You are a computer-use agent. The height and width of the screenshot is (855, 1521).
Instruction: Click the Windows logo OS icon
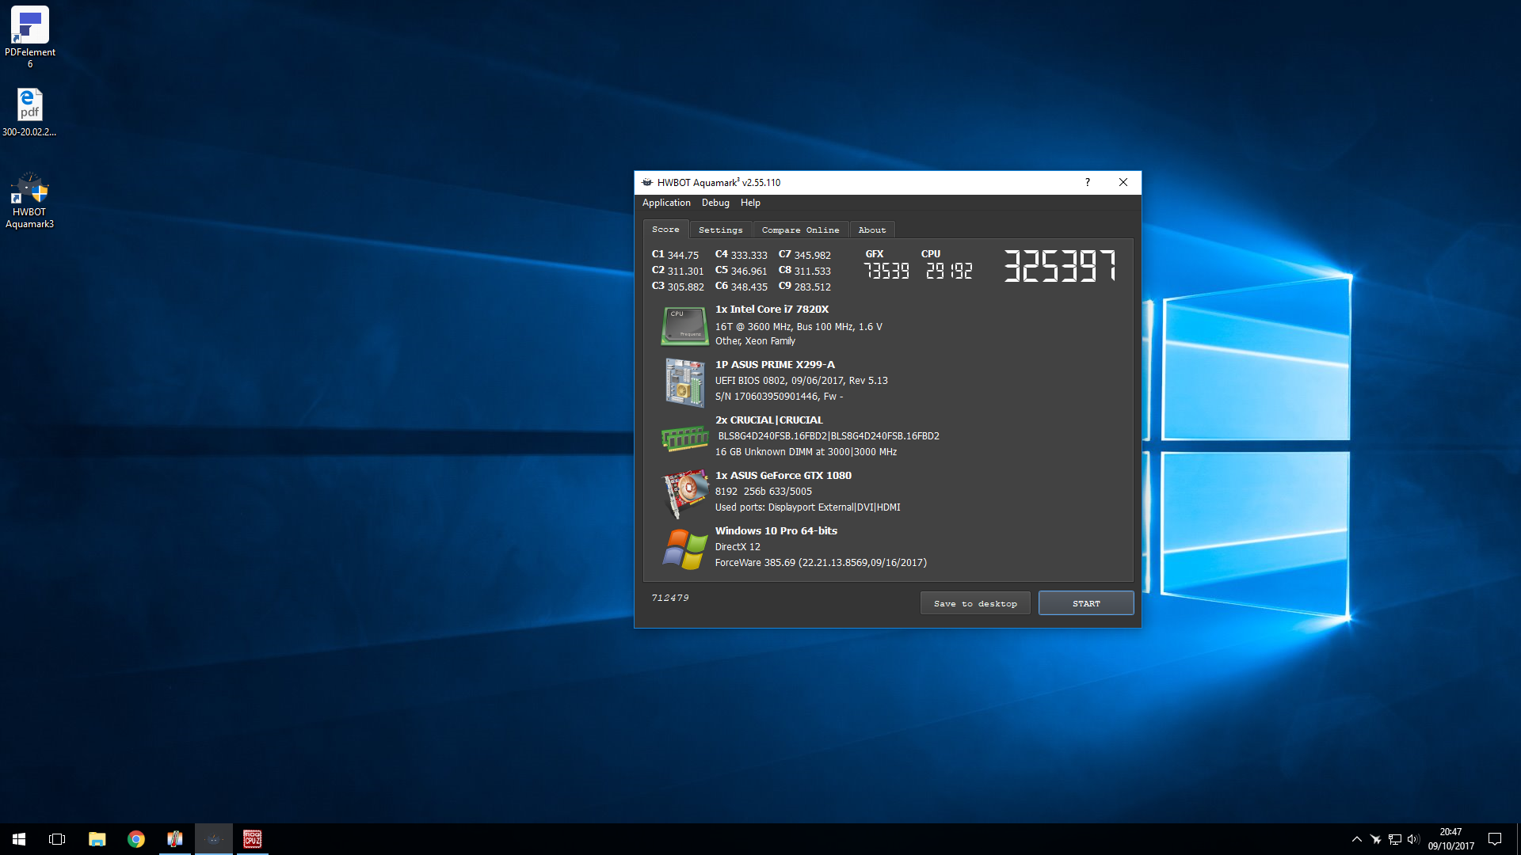pyautogui.click(x=684, y=549)
